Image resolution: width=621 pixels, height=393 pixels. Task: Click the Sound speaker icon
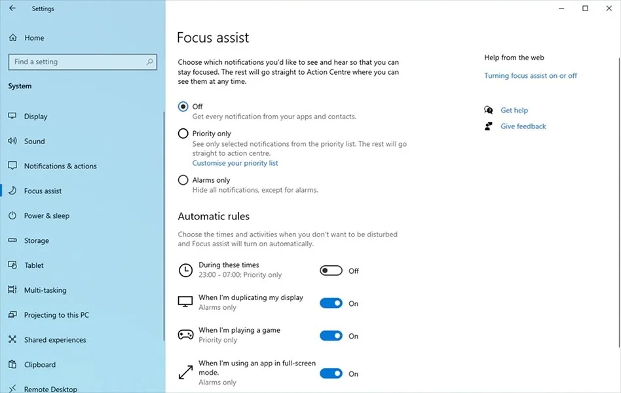click(x=12, y=141)
